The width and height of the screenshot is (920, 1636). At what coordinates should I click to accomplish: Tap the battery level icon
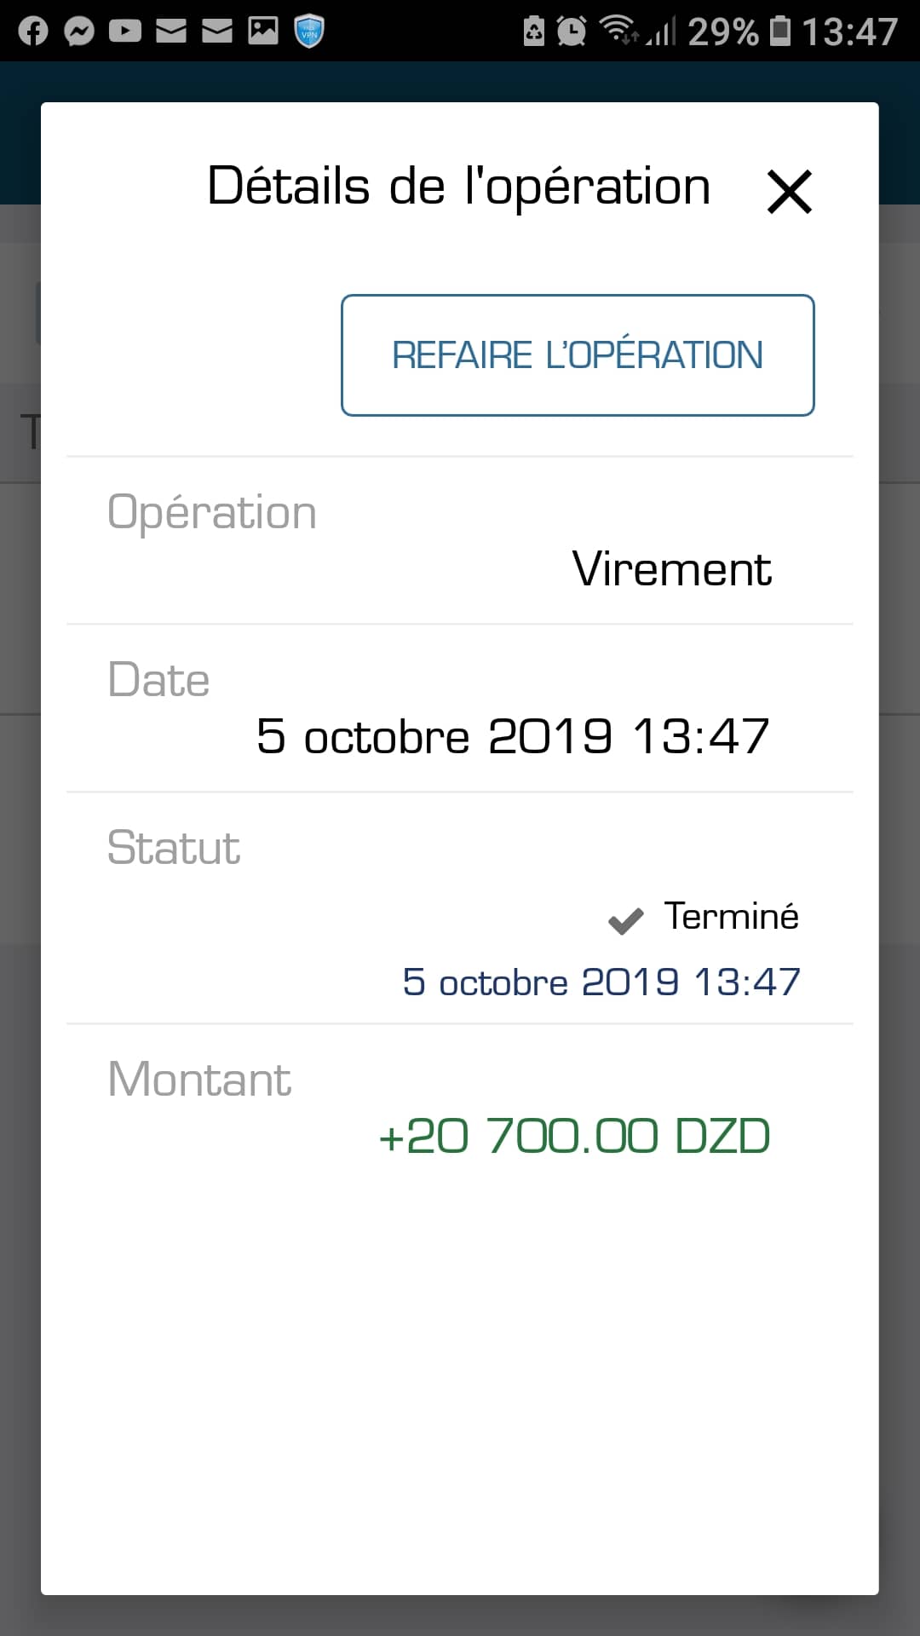tap(779, 32)
